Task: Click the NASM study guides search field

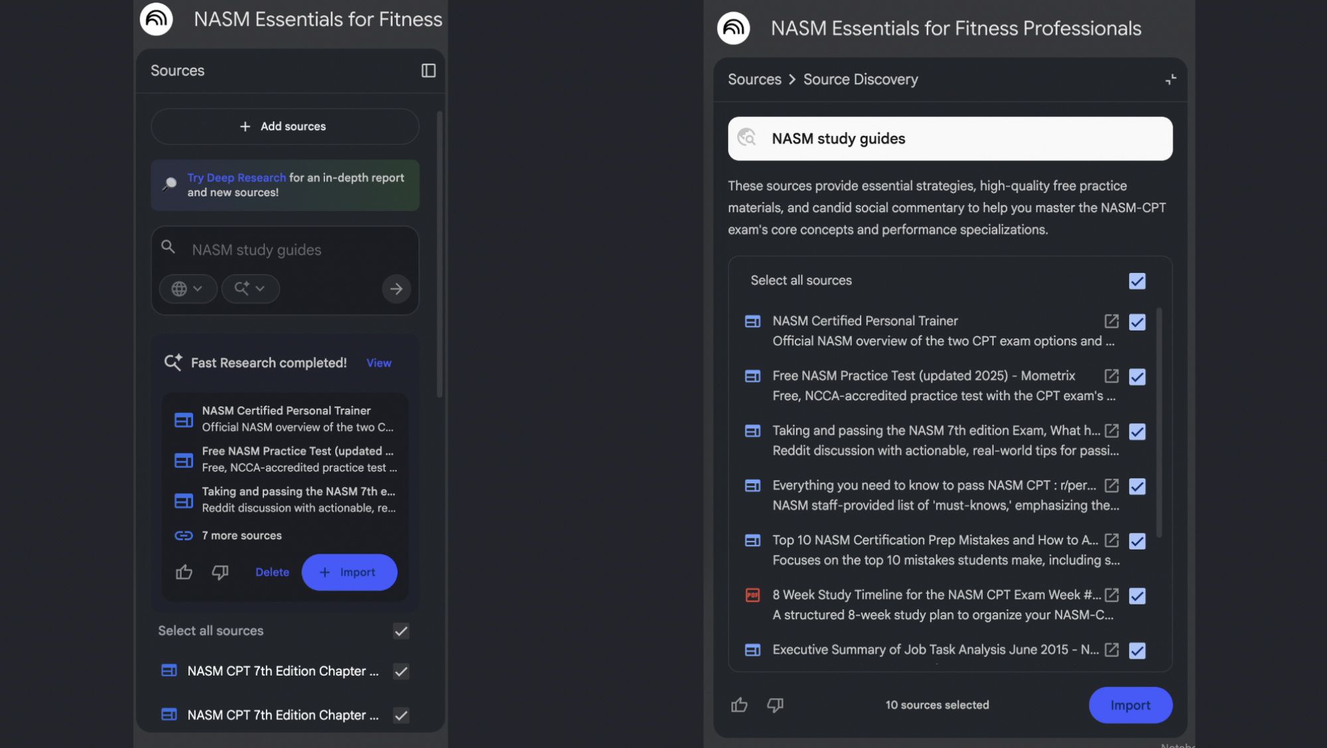Action: (292, 250)
